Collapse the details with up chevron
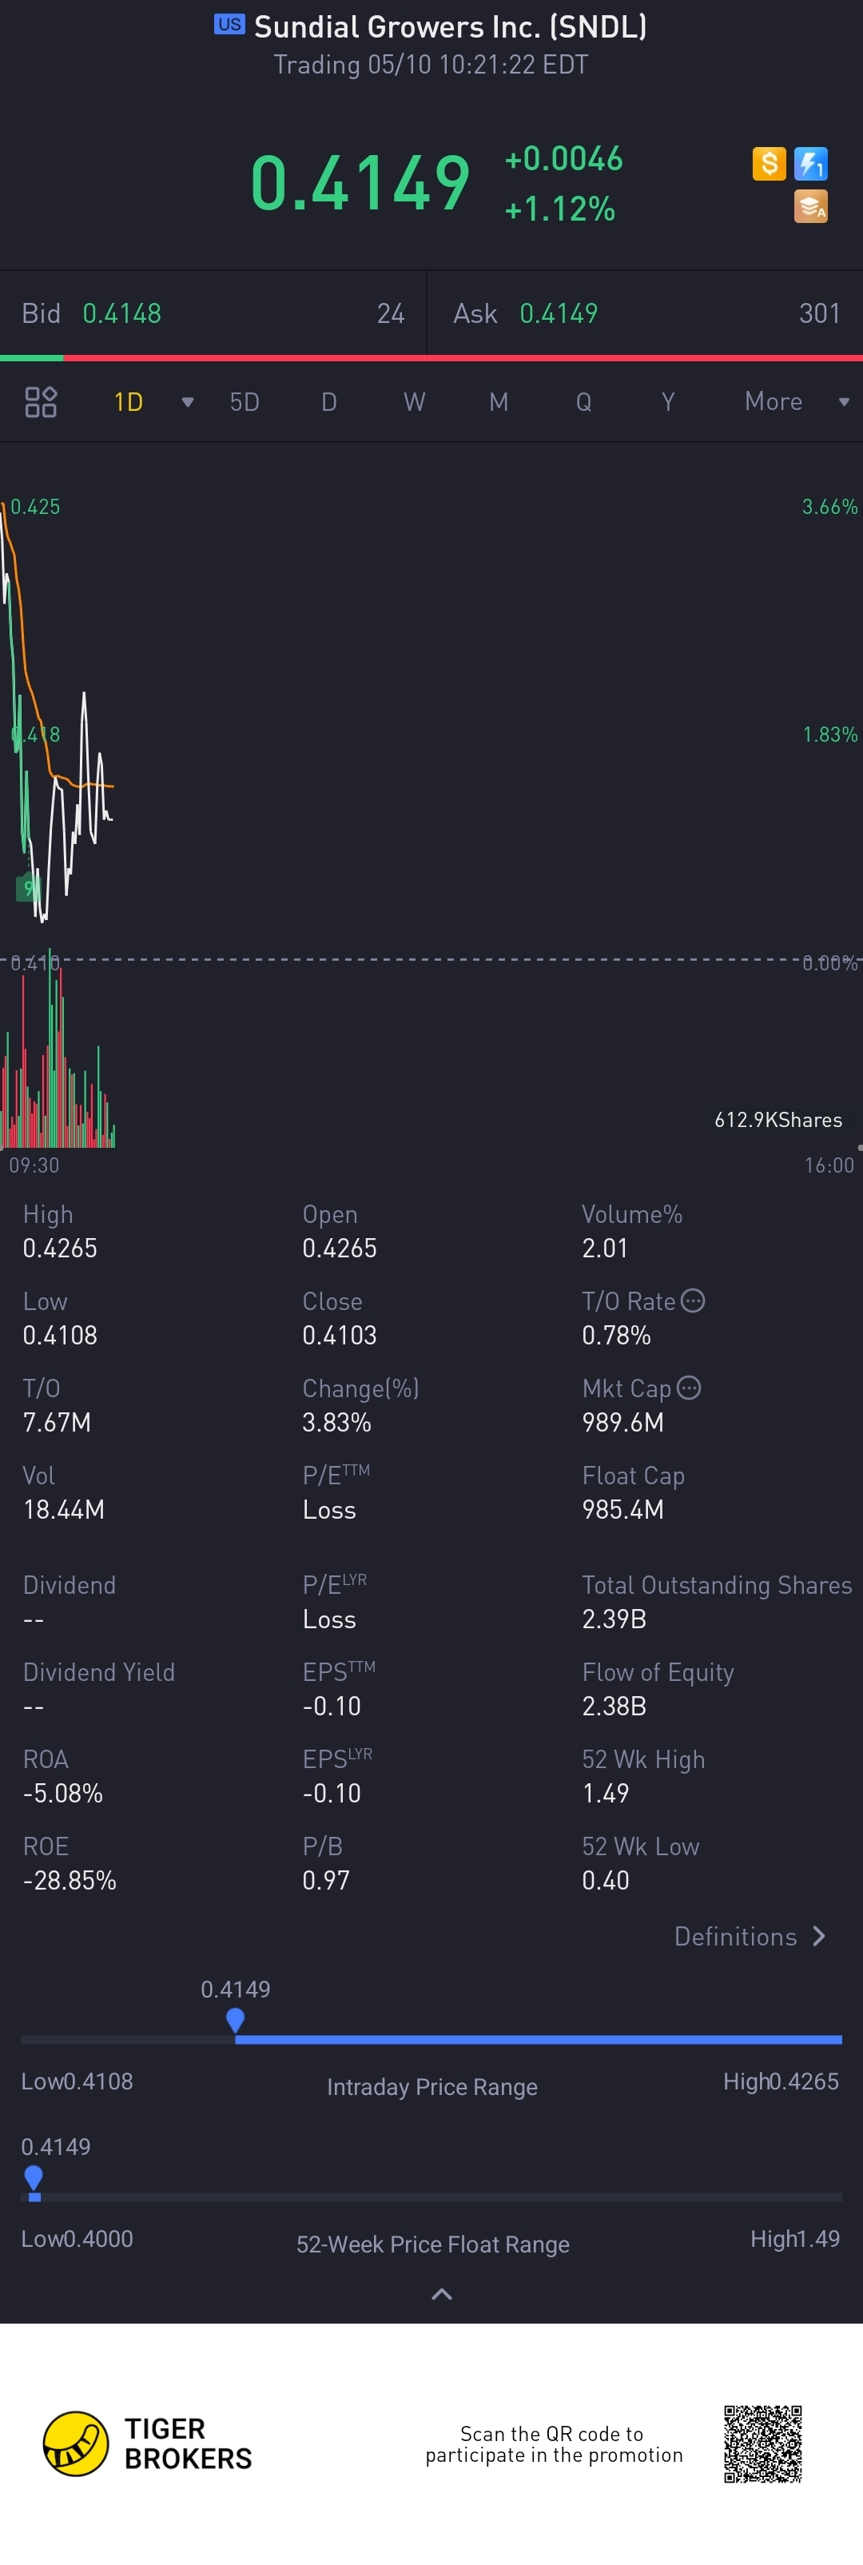The height and width of the screenshot is (2565, 863). point(442,2294)
